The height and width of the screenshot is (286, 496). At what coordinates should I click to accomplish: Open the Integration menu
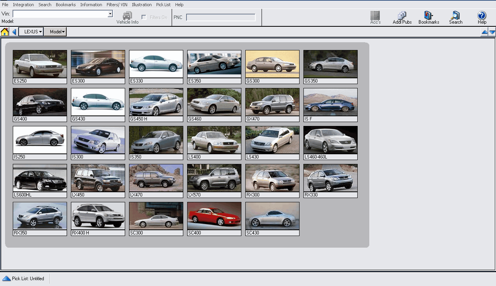point(23,5)
